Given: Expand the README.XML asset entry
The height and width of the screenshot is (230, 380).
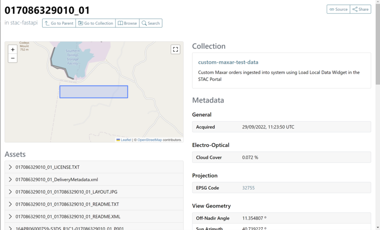Looking at the screenshot, I should coord(10,216).
